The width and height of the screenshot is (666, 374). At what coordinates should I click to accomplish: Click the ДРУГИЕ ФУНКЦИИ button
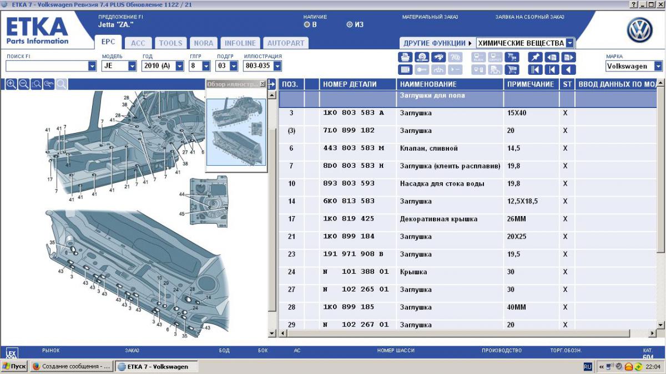click(x=437, y=43)
